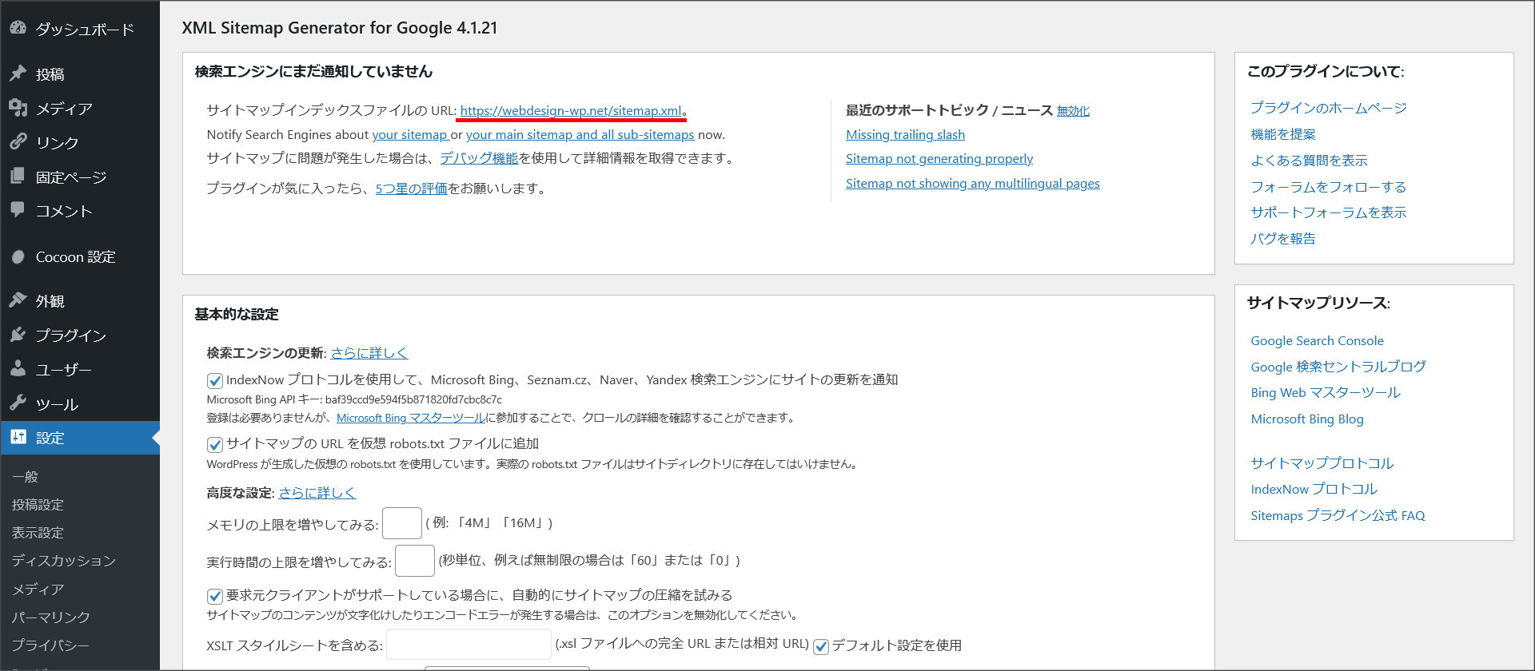The image size is (1535, 671).
Task: Click the Pages (固定ページ) icon
Action: click(18, 177)
